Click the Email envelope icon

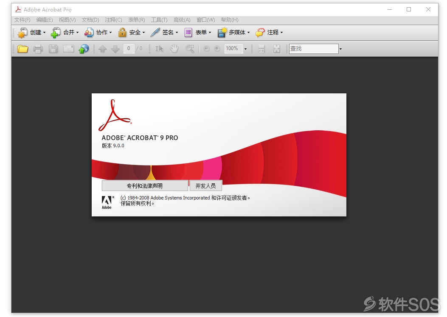tap(68, 49)
